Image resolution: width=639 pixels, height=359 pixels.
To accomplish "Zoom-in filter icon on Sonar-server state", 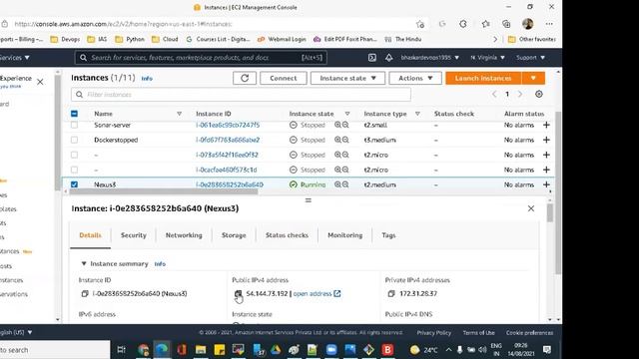I will tap(337, 125).
